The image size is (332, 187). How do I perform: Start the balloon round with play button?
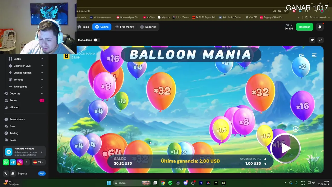[x=285, y=148]
